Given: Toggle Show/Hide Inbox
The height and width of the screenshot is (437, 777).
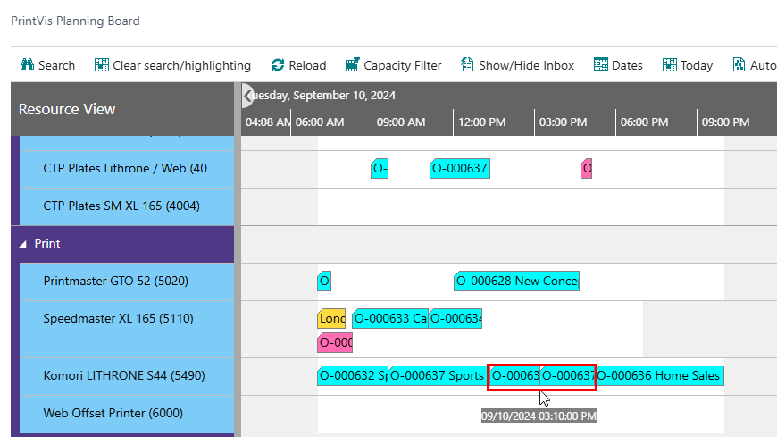Looking at the screenshot, I should [x=467, y=65].
